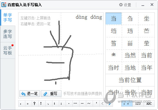Insert the tilde ～ symbol
The height and width of the screenshot is (110, 158).
89,104
